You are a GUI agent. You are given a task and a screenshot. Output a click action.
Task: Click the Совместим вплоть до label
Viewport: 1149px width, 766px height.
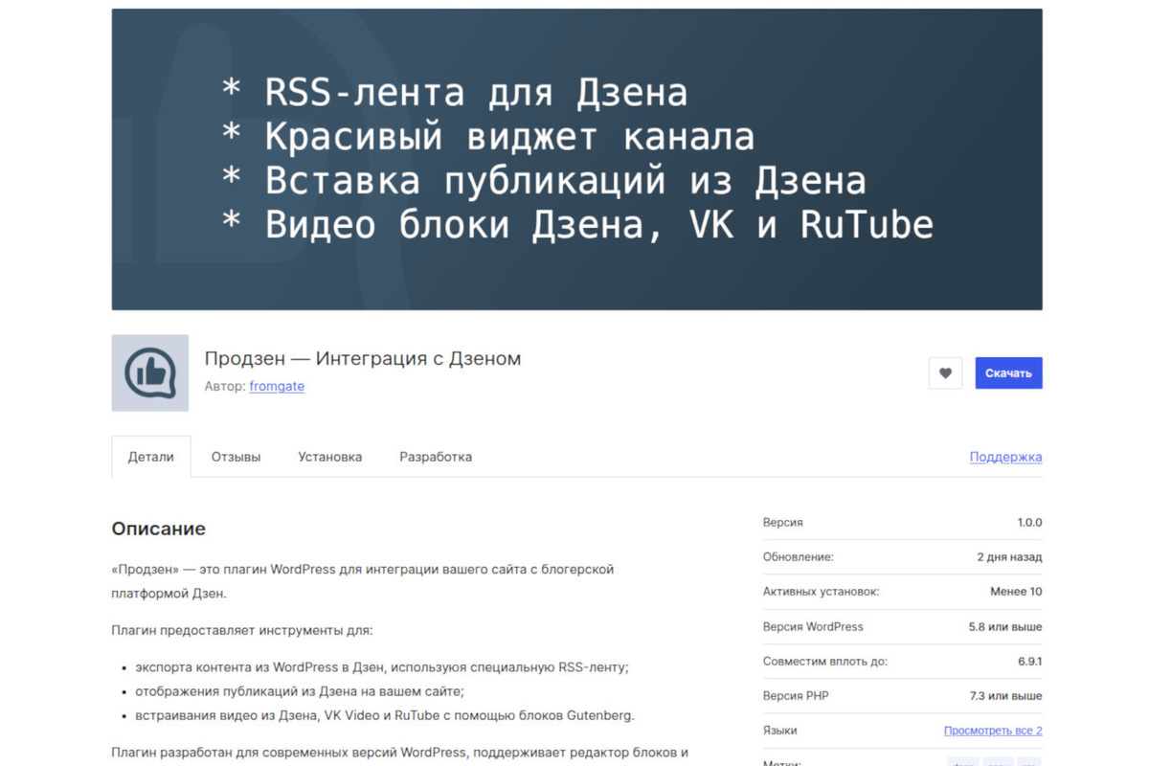[824, 661]
